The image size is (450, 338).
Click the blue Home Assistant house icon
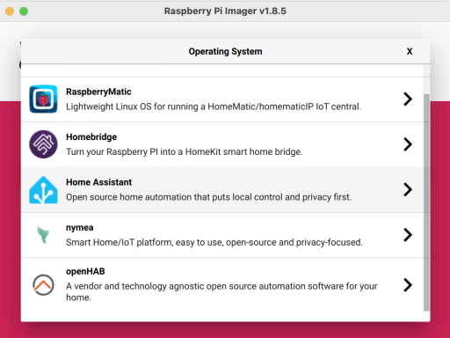[x=43, y=190]
